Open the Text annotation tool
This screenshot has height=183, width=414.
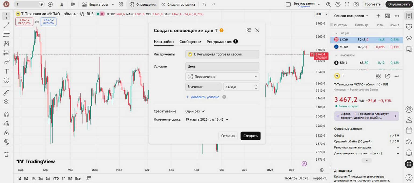point(6,71)
